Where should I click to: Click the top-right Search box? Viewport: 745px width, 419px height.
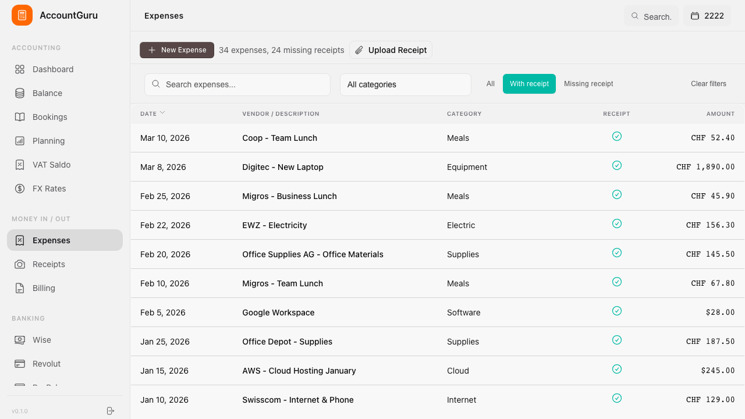point(651,16)
